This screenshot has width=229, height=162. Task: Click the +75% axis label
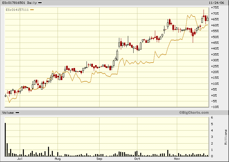(215, 7)
